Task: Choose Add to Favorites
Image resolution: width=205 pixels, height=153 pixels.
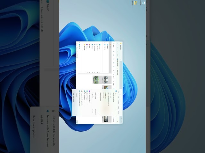Action: [101, 102]
